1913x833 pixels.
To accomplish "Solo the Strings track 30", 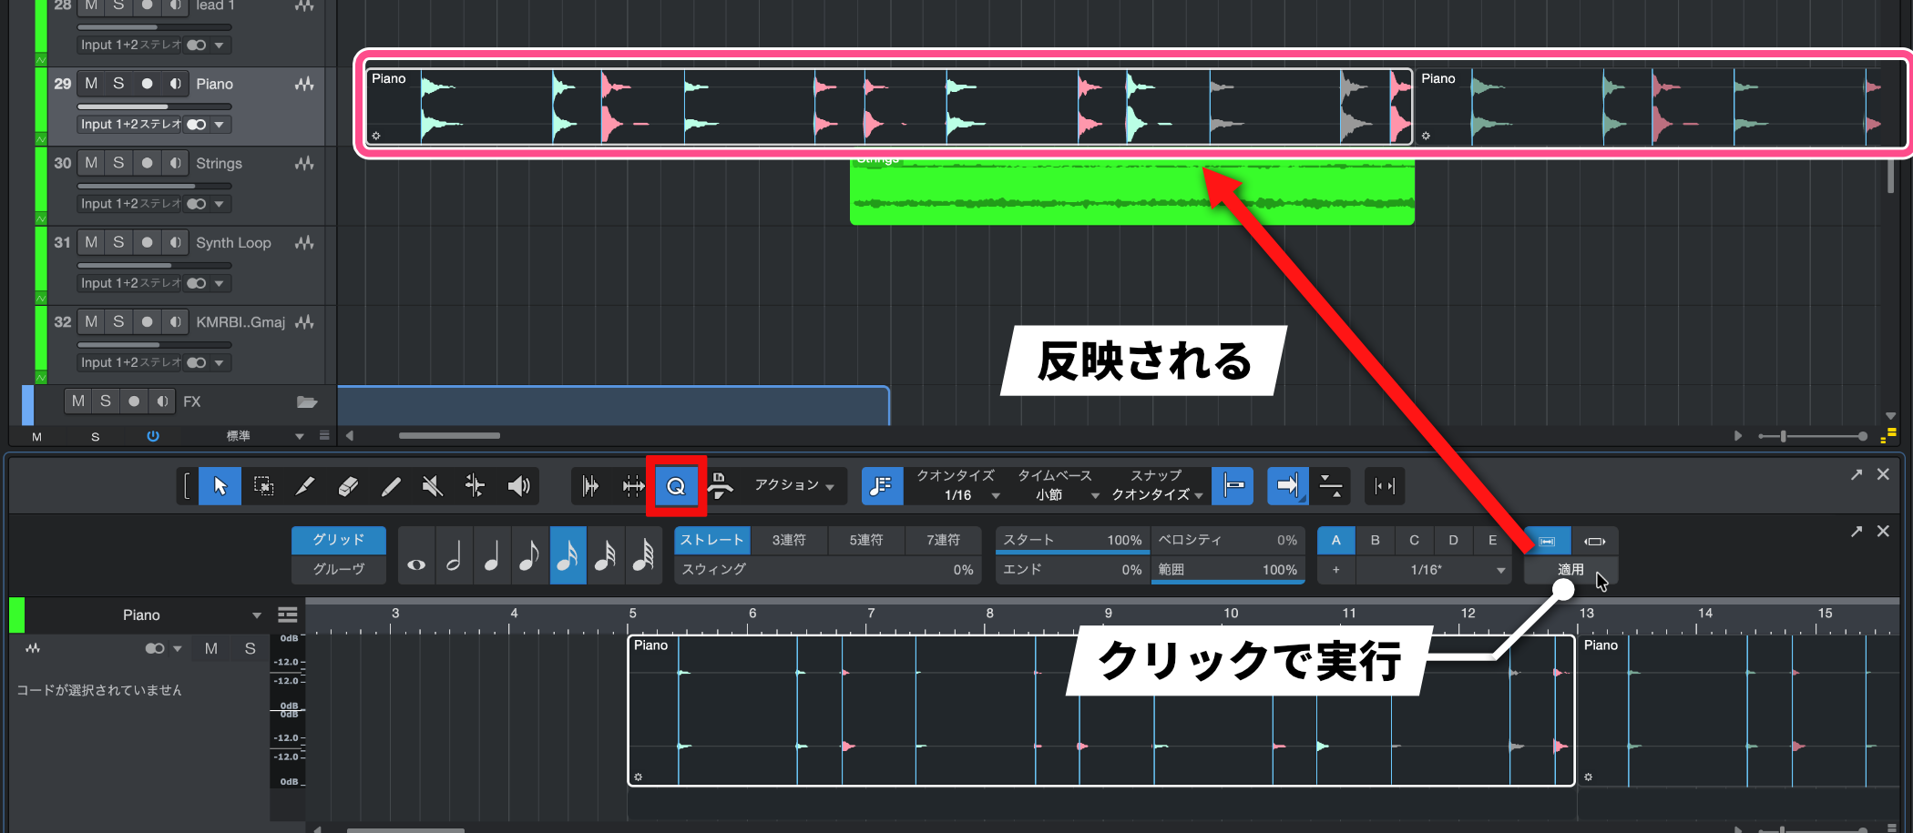I will click(118, 162).
